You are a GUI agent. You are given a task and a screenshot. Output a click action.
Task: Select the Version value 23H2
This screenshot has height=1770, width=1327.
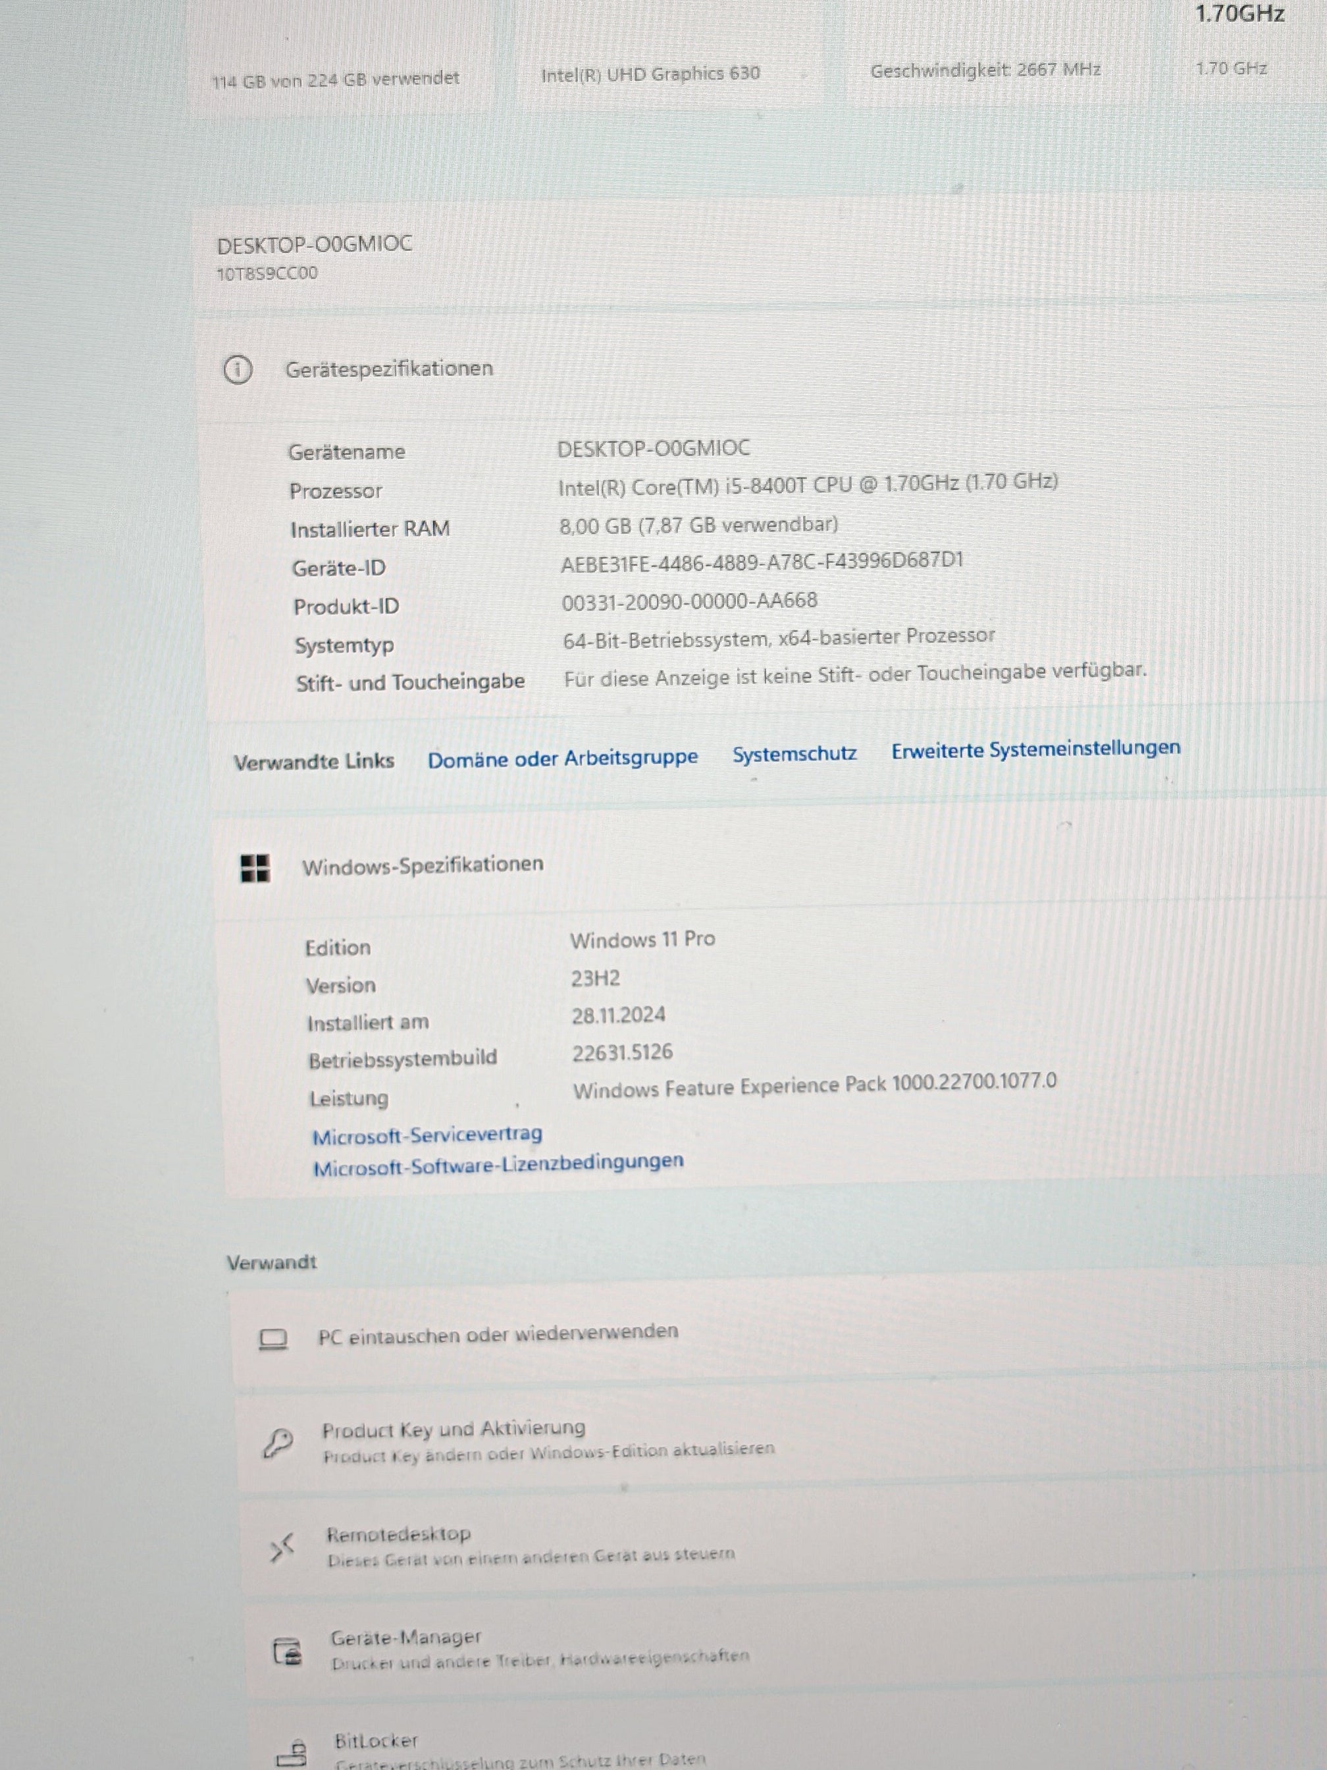595,978
